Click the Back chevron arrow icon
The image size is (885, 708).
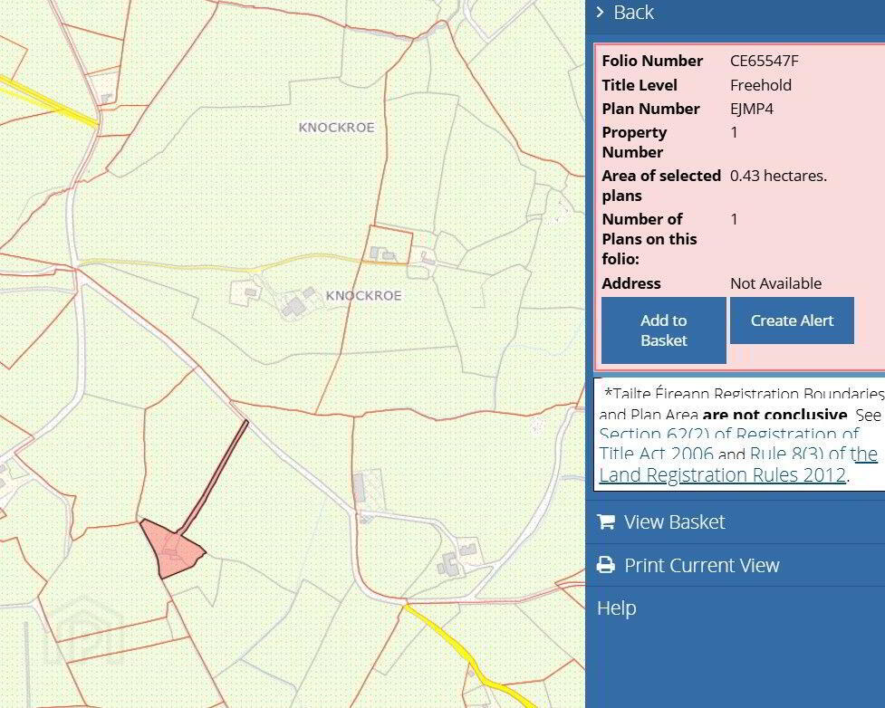click(x=600, y=12)
